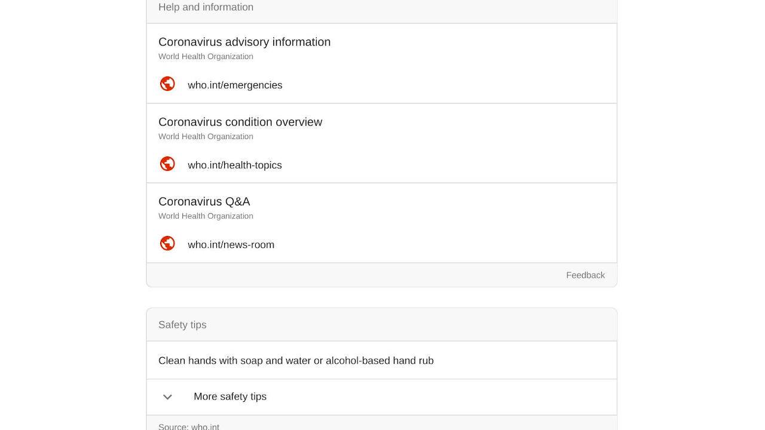Open the who.int/emergencies link

point(235,85)
